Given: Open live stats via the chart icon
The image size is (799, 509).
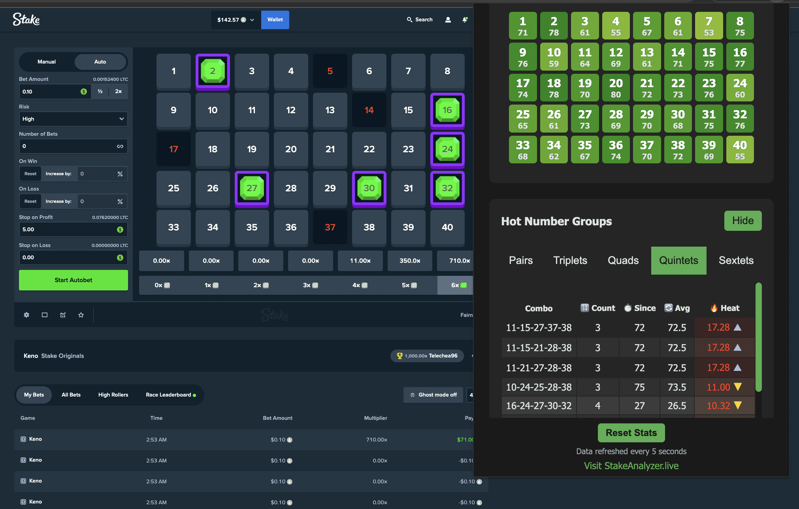Looking at the screenshot, I should coord(63,315).
